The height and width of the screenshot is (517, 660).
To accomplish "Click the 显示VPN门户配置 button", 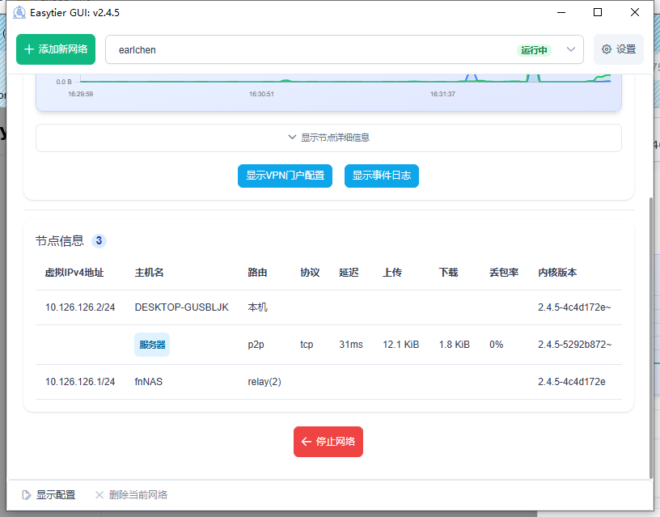I will point(285,176).
